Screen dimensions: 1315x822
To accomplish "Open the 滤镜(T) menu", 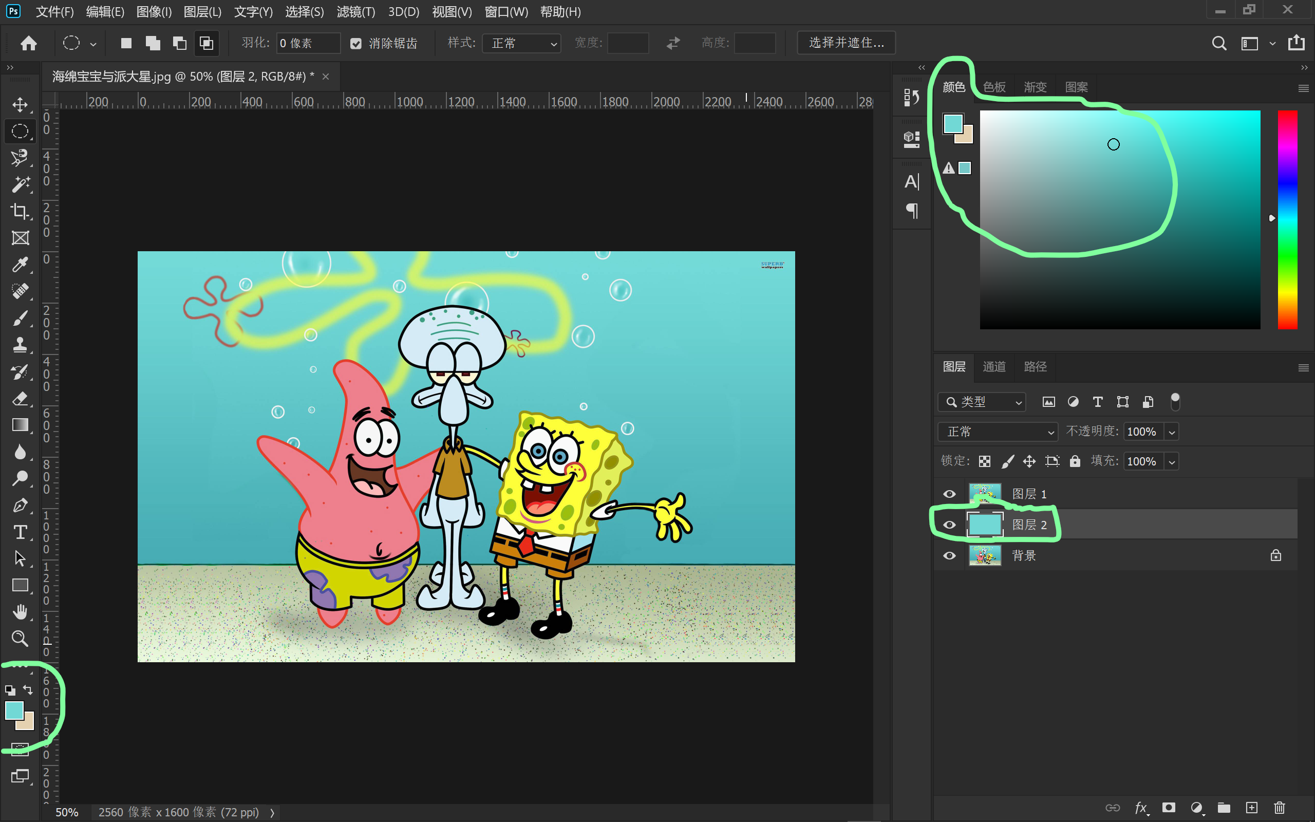I will pyautogui.click(x=356, y=12).
